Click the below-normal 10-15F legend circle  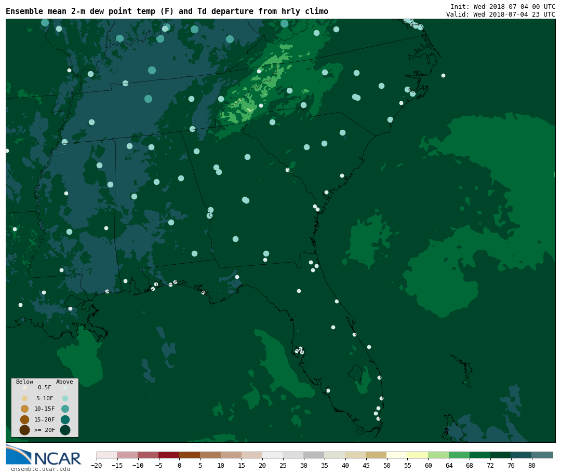(25, 409)
